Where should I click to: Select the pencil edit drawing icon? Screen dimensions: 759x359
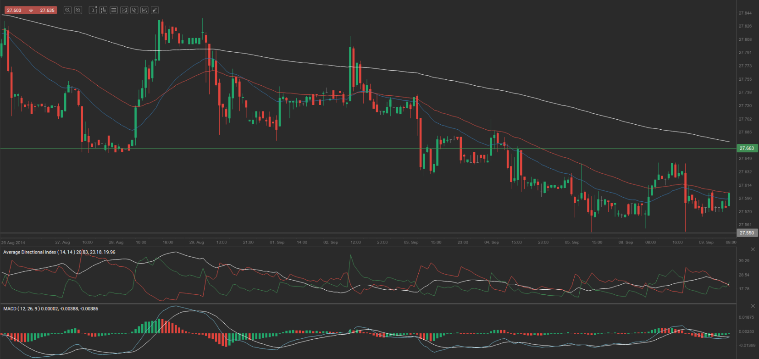click(144, 10)
